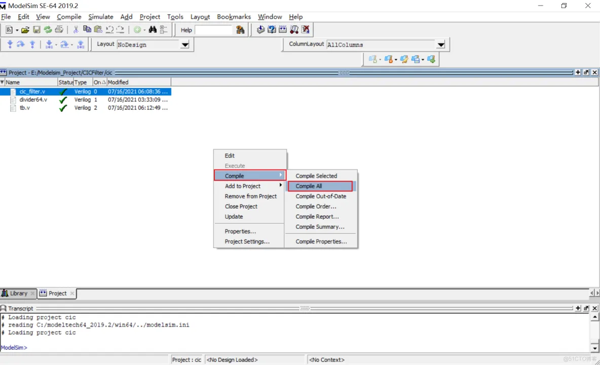Choose Compile Out-of-Date

tap(321, 196)
